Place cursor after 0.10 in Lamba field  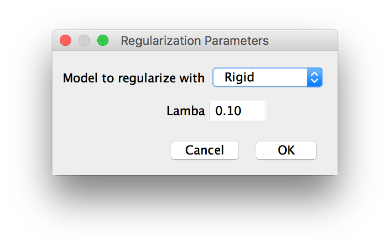(x=242, y=110)
